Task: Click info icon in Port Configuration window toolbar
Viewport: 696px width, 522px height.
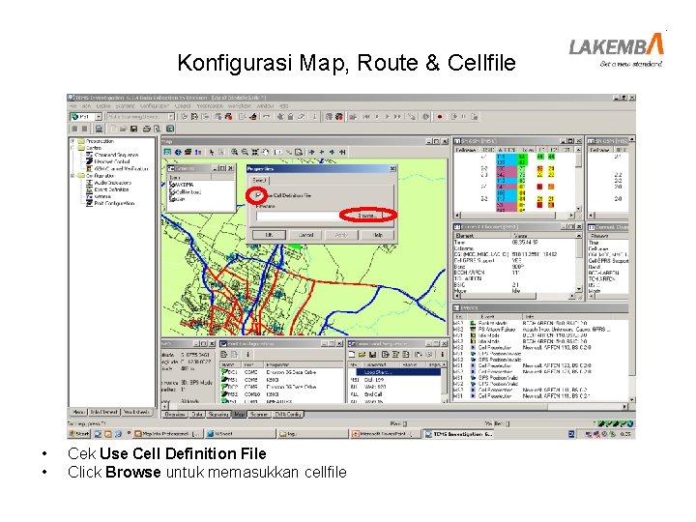Action: click(247, 354)
